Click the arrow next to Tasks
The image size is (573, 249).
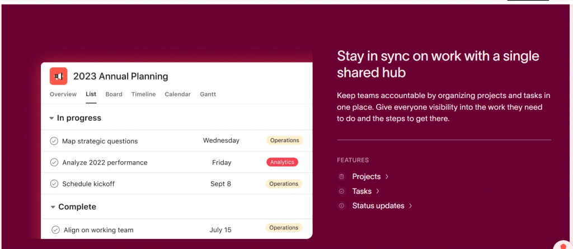click(378, 191)
